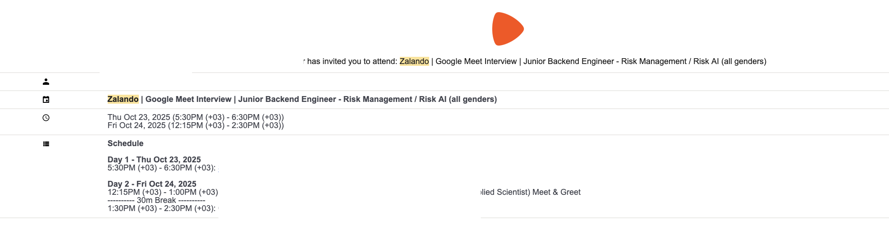The image size is (889, 230).
Task: Select highlighted Zalando word in invitation header
Action: point(414,61)
